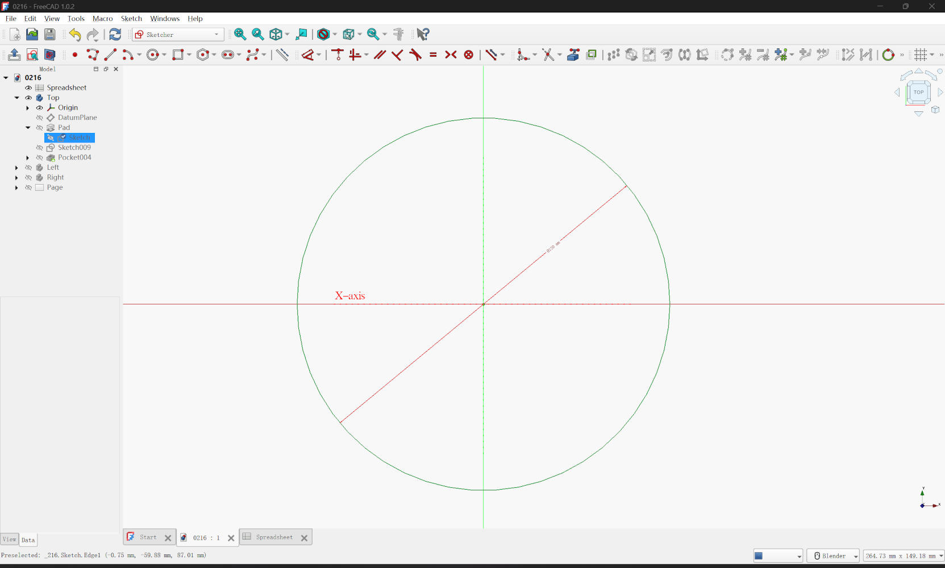Screen dimensions: 945x568
Task: Expand the Pocket004 node
Action: (x=28, y=158)
